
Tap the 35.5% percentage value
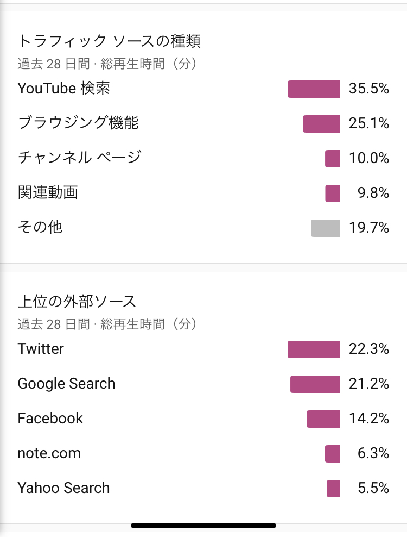(369, 89)
